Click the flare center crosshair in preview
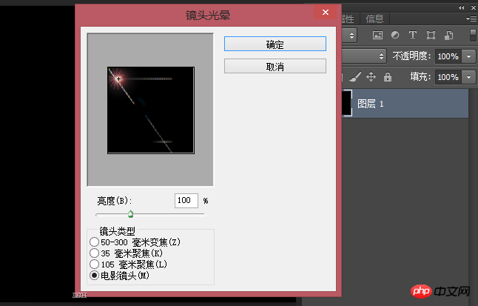 [x=118, y=79]
